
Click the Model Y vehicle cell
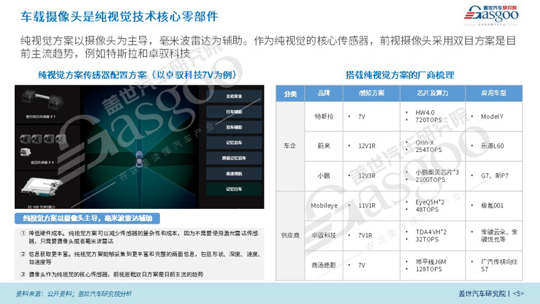pyautogui.click(x=494, y=116)
